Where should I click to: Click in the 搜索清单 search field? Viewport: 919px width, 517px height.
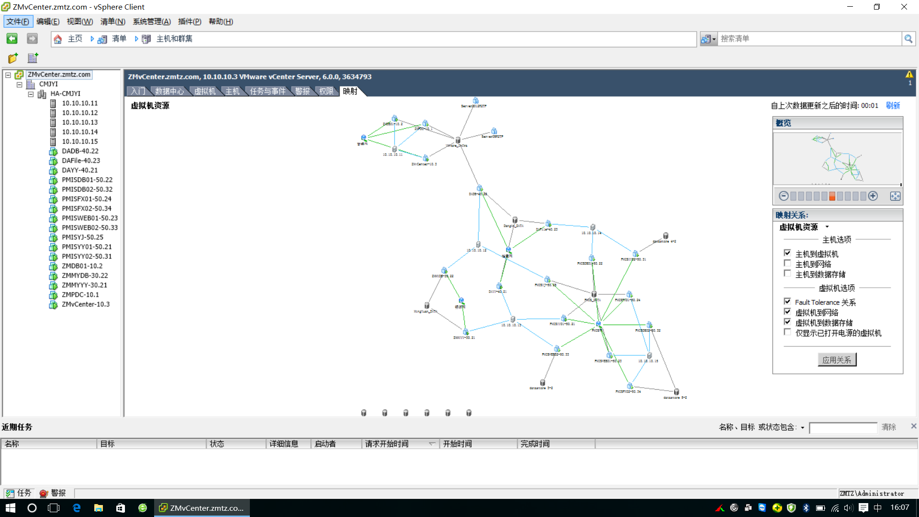(809, 39)
